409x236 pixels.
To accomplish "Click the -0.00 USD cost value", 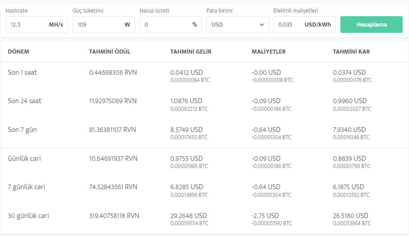I will pos(266,73).
